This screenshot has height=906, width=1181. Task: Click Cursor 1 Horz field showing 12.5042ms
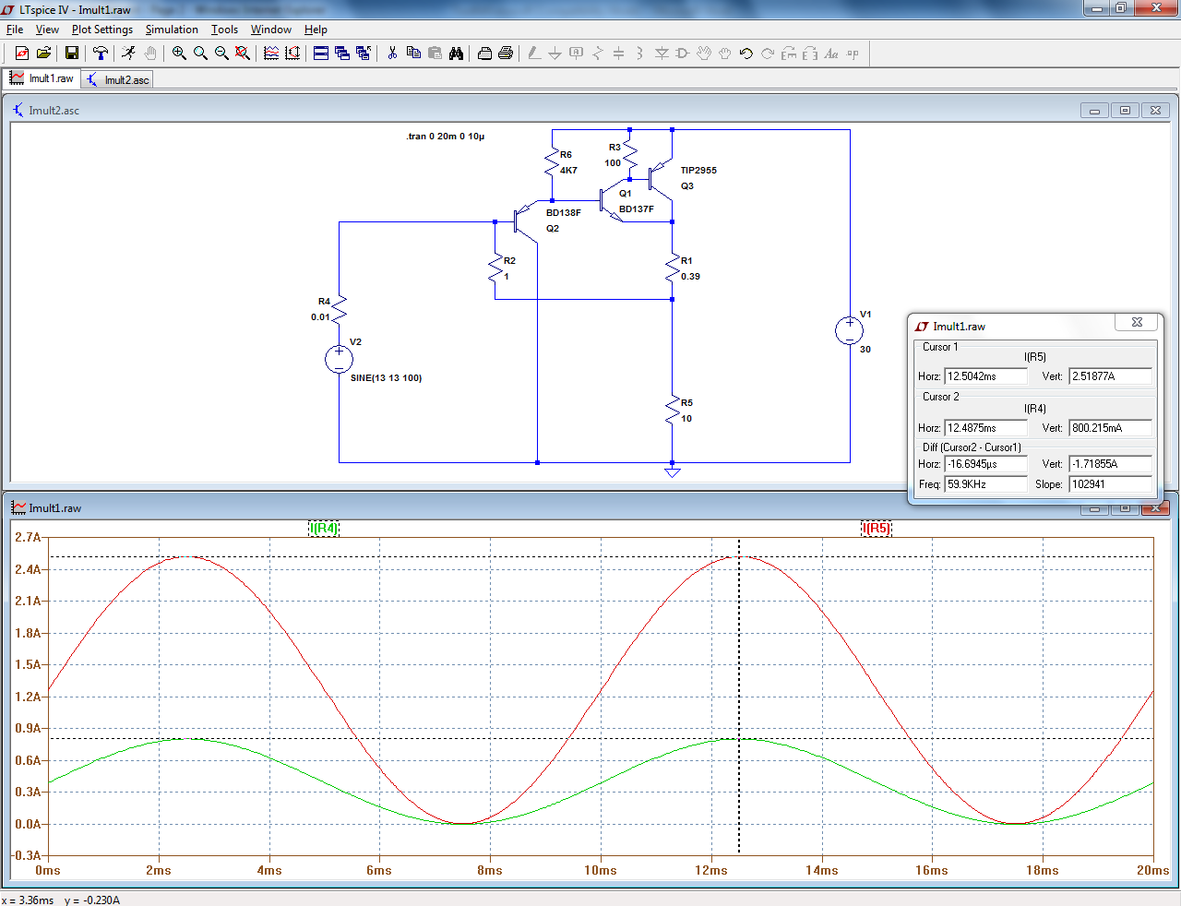click(x=984, y=376)
